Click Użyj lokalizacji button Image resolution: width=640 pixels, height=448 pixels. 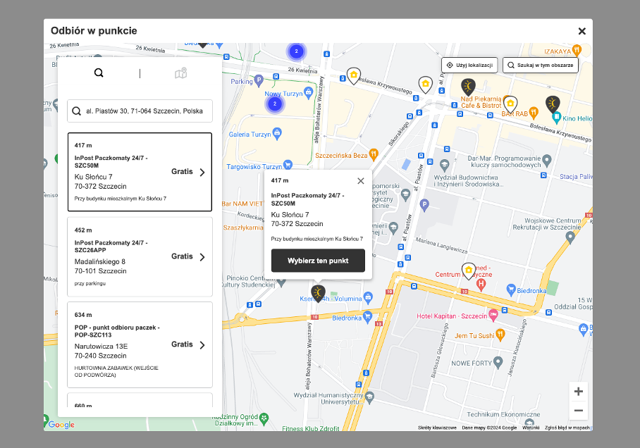point(469,66)
